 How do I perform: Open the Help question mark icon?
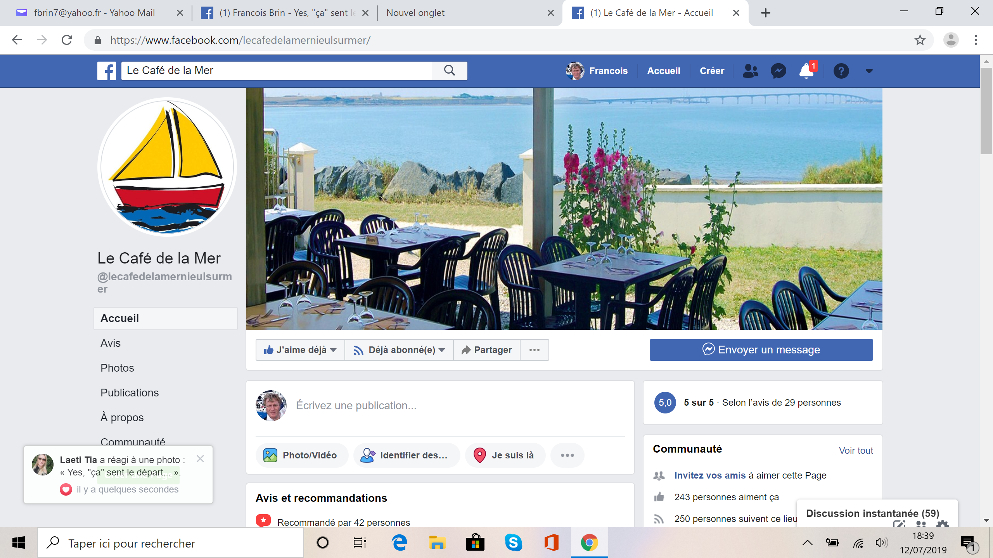click(x=841, y=71)
